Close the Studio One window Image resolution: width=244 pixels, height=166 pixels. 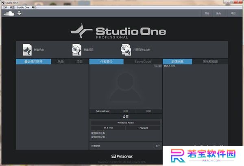coord(238,2)
